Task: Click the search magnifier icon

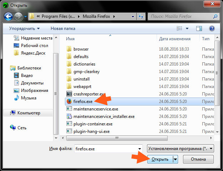Action: point(215,16)
